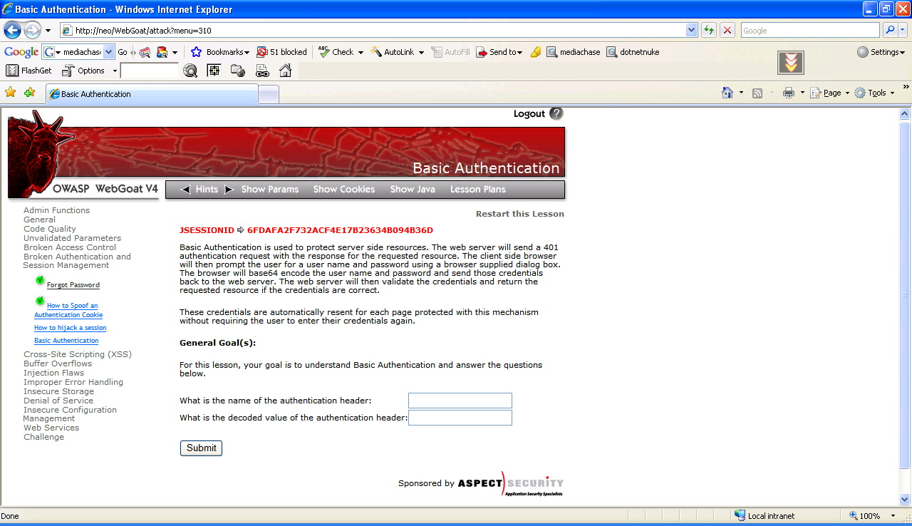Click the authentication header name input field
This screenshot has width=912, height=526.
coord(460,401)
